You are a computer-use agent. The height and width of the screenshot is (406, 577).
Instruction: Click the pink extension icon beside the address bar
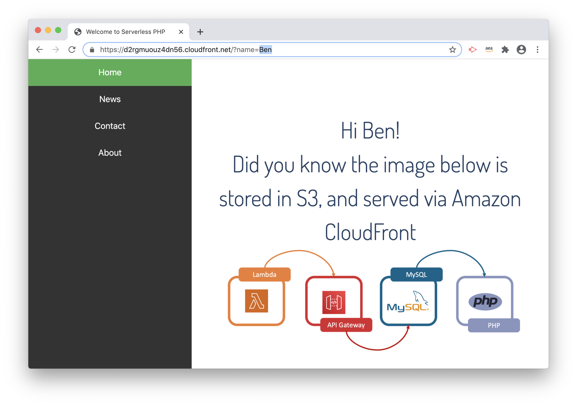click(x=472, y=50)
